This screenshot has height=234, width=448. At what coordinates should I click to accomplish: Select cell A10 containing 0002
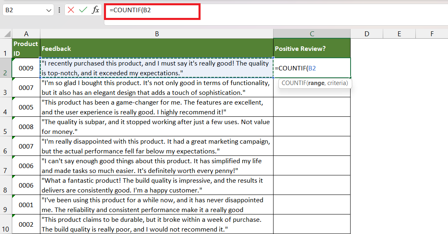tap(26, 224)
